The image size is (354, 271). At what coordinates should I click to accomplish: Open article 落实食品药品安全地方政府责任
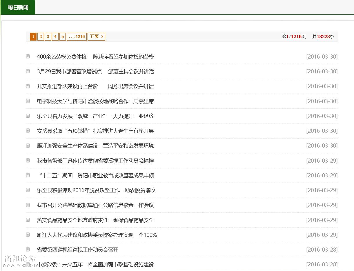tap(95, 220)
